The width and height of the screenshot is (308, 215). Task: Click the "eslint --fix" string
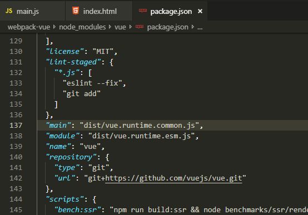(92, 83)
